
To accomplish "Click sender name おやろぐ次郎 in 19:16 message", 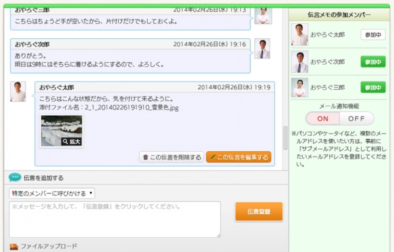I will [x=32, y=44].
